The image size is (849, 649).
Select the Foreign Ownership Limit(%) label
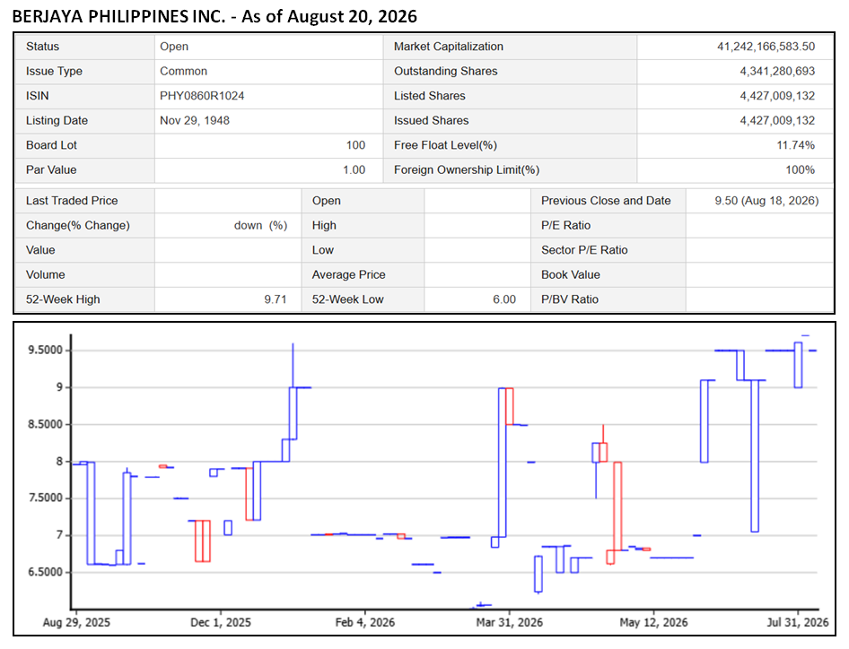466,169
